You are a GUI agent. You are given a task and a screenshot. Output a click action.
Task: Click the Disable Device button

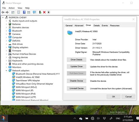(x=77, y=81)
